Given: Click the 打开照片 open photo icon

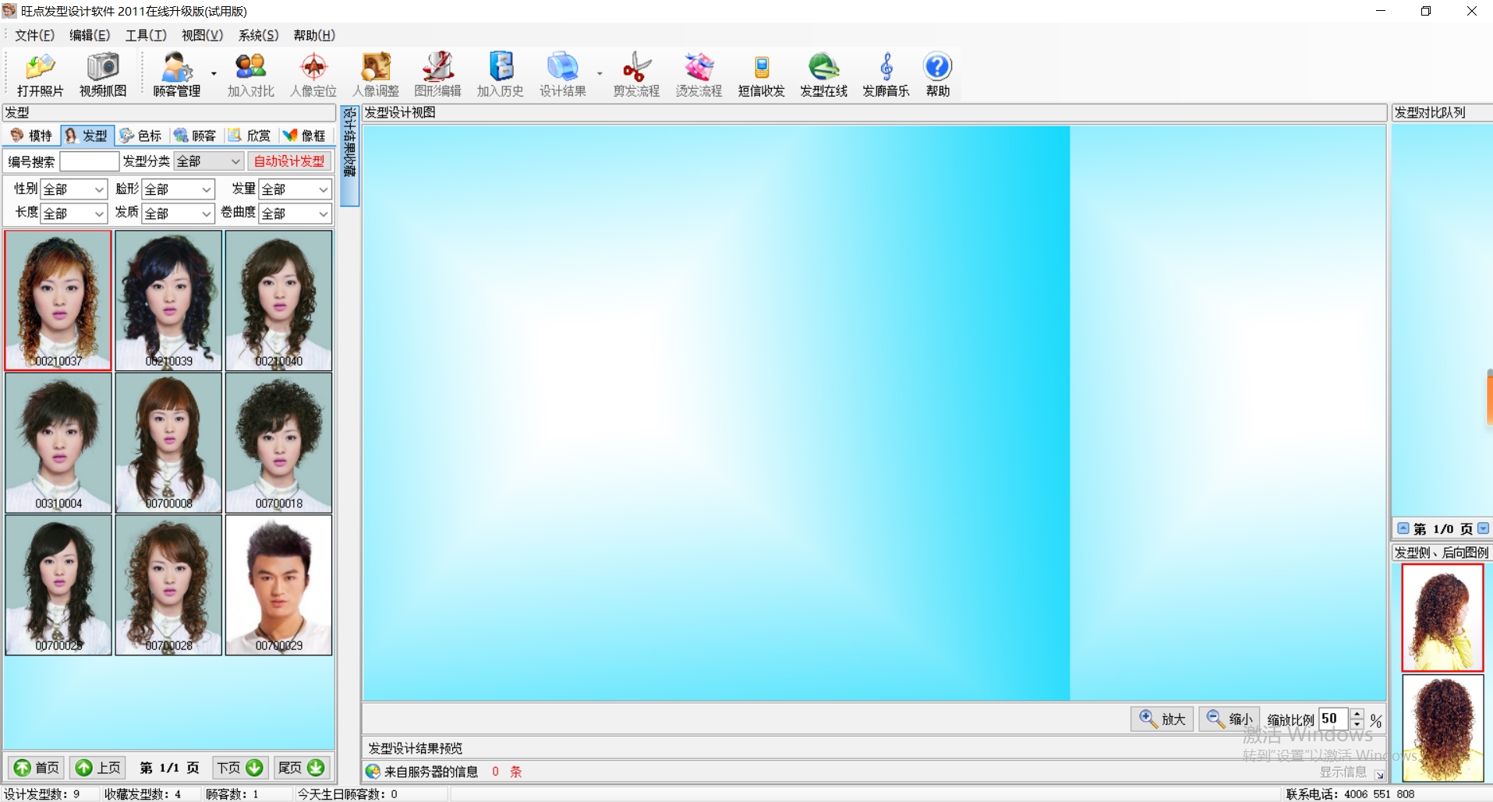Looking at the screenshot, I should [x=40, y=74].
